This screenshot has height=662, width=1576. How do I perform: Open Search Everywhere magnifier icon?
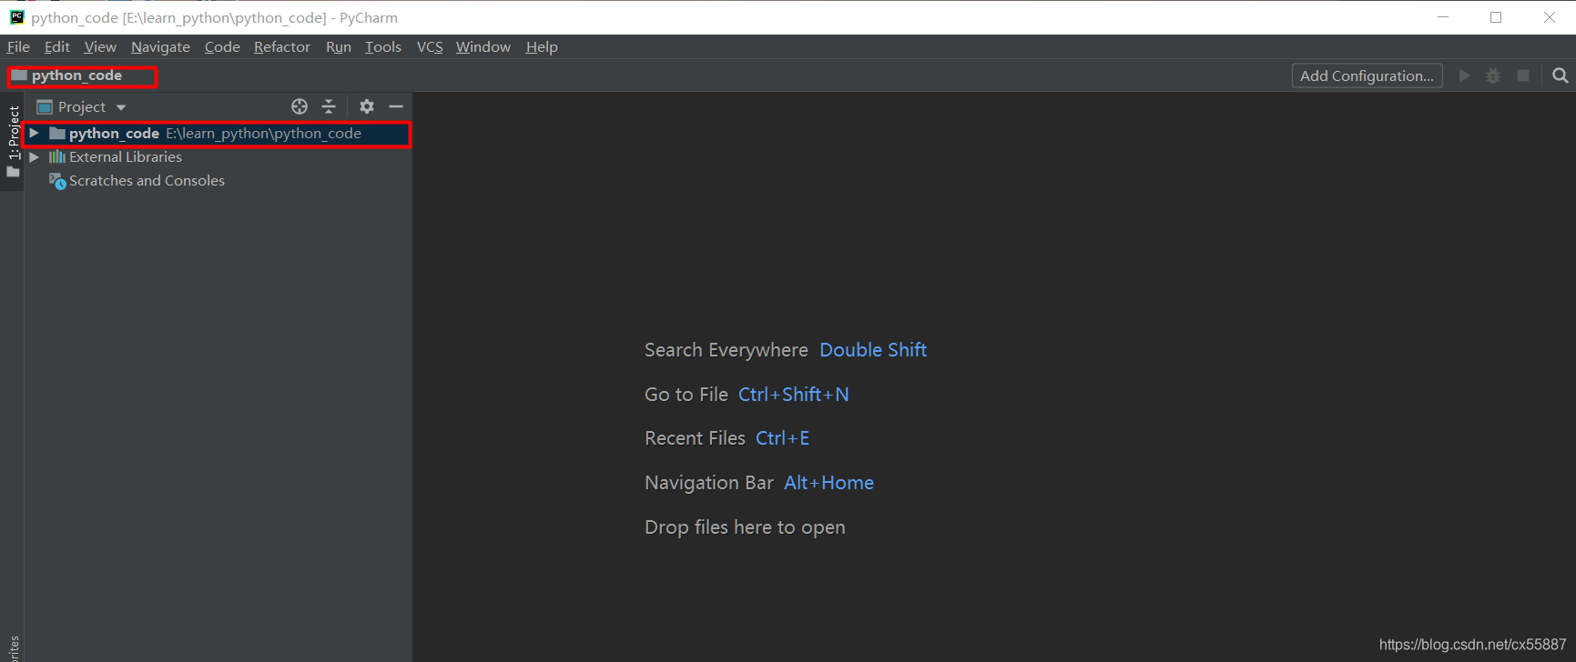(1561, 75)
